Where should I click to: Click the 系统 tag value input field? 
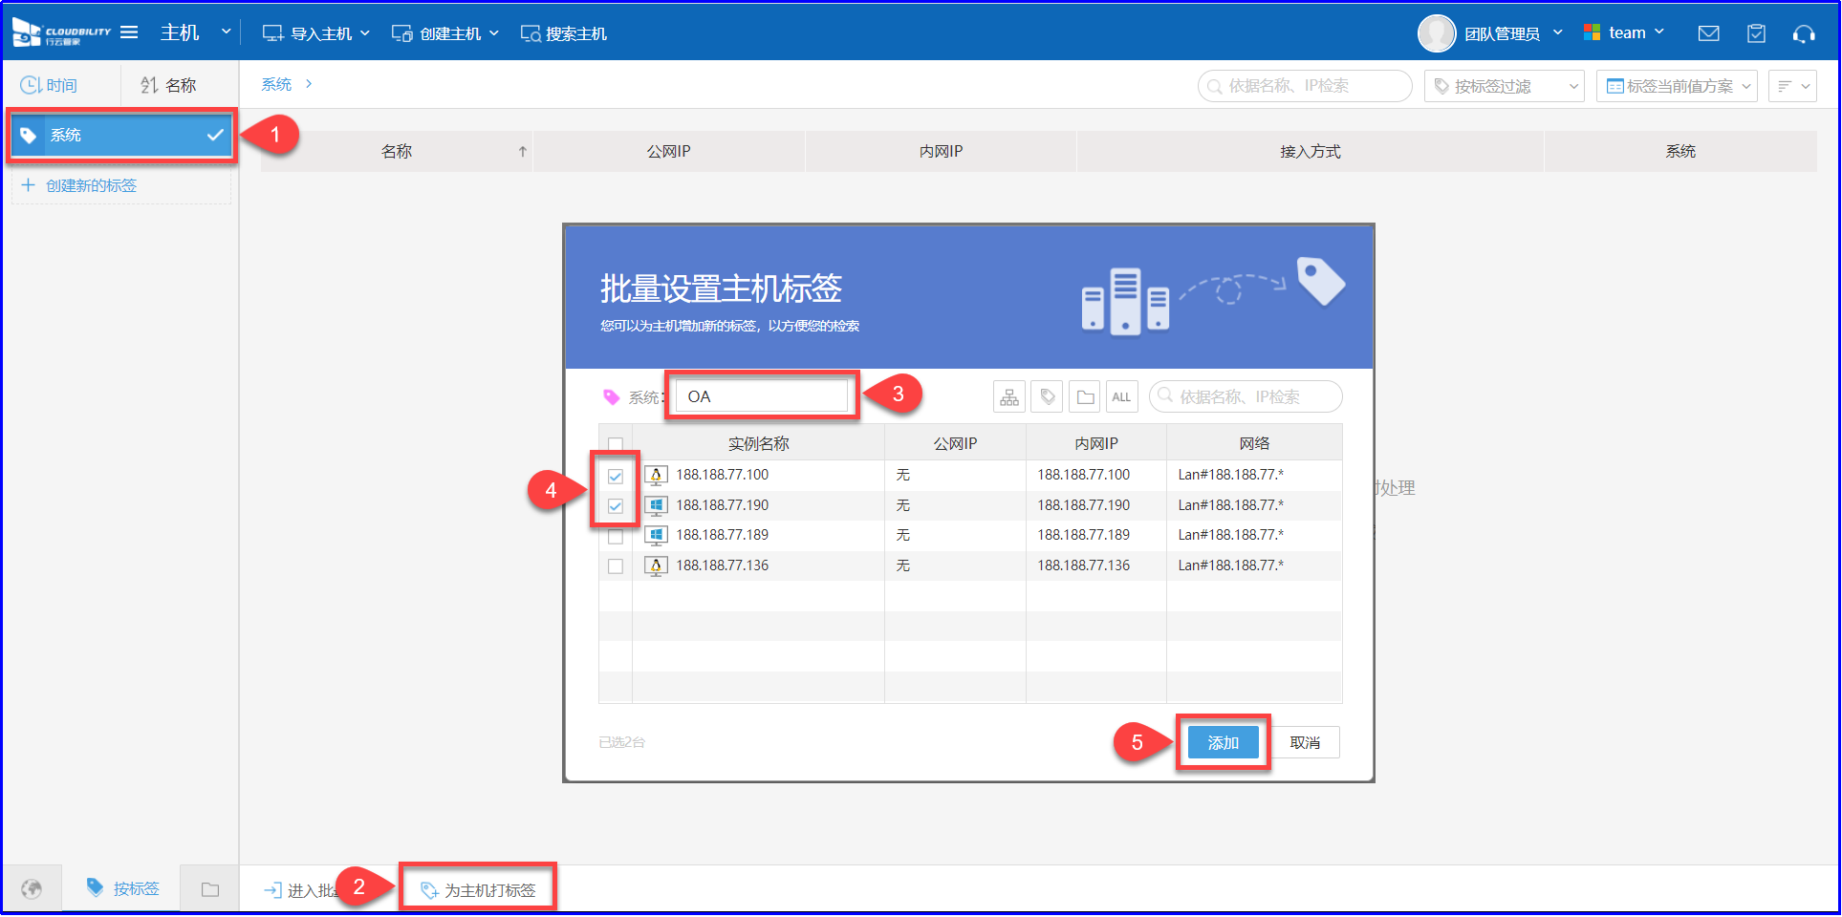pos(762,396)
